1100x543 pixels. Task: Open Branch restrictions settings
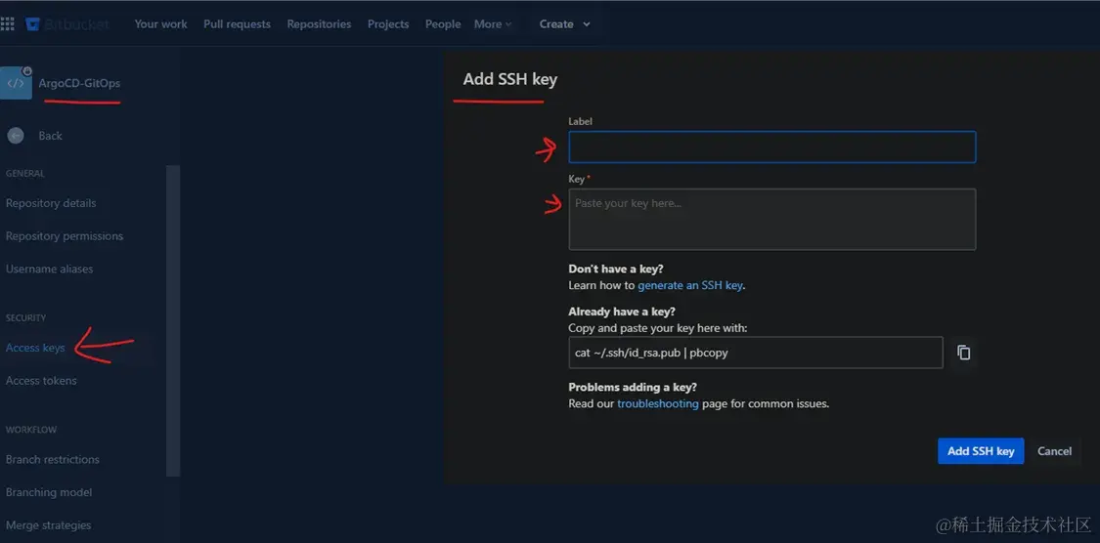(53, 460)
